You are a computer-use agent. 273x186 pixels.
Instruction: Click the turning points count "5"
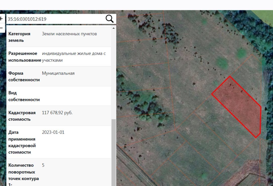pos(43,165)
